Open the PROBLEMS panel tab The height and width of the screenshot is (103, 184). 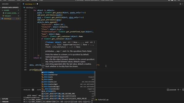[x=27, y=90]
